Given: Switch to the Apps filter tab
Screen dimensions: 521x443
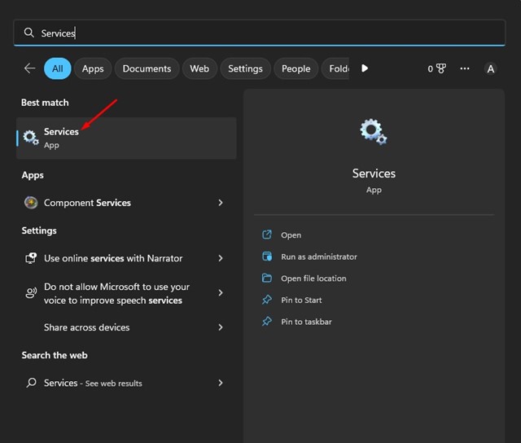Looking at the screenshot, I should pyautogui.click(x=93, y=68).
